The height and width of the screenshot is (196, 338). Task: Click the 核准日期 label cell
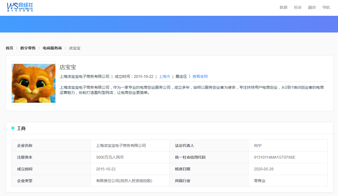click(x=209, y=169)
